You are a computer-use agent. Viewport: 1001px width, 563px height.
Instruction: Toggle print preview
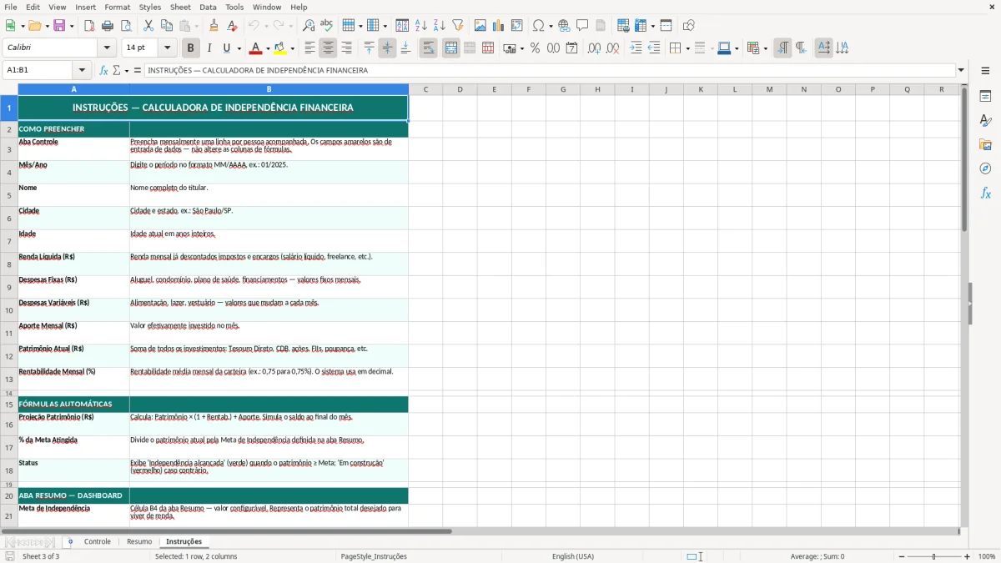(126, 26)
